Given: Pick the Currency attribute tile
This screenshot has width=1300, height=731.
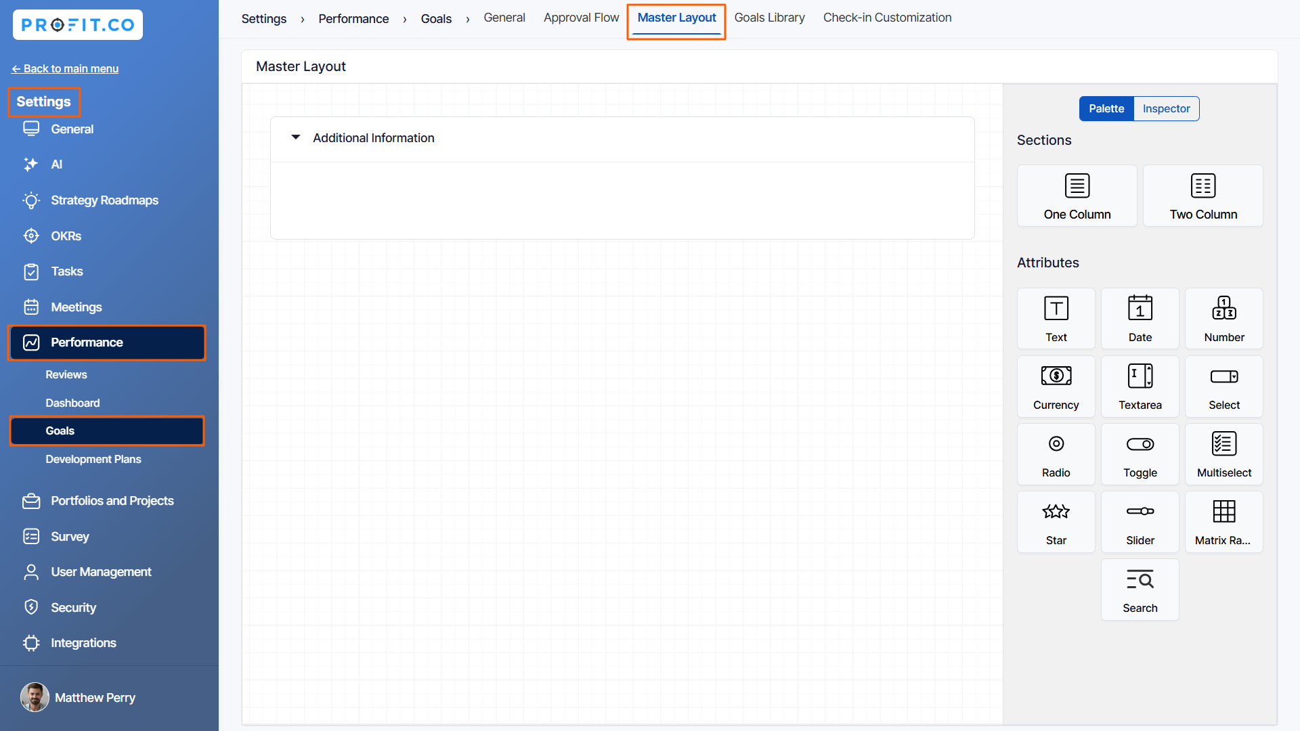Looking at the screenshot, I should (1056, 386).
